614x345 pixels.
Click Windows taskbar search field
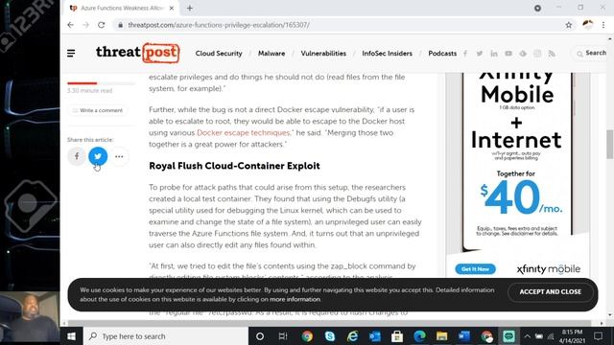pos(166,336)
